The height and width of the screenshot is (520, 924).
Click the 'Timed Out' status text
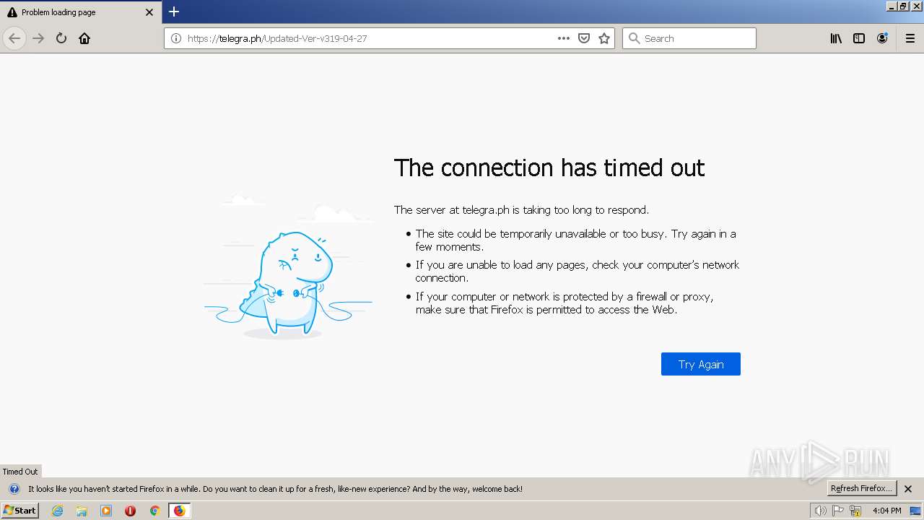point(20,472)
